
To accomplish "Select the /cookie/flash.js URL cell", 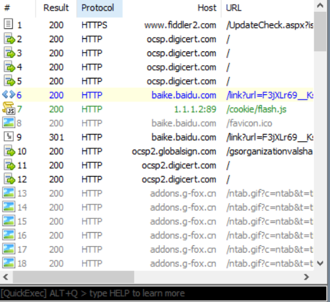I will pyautogui.click(x=256, y=109).
